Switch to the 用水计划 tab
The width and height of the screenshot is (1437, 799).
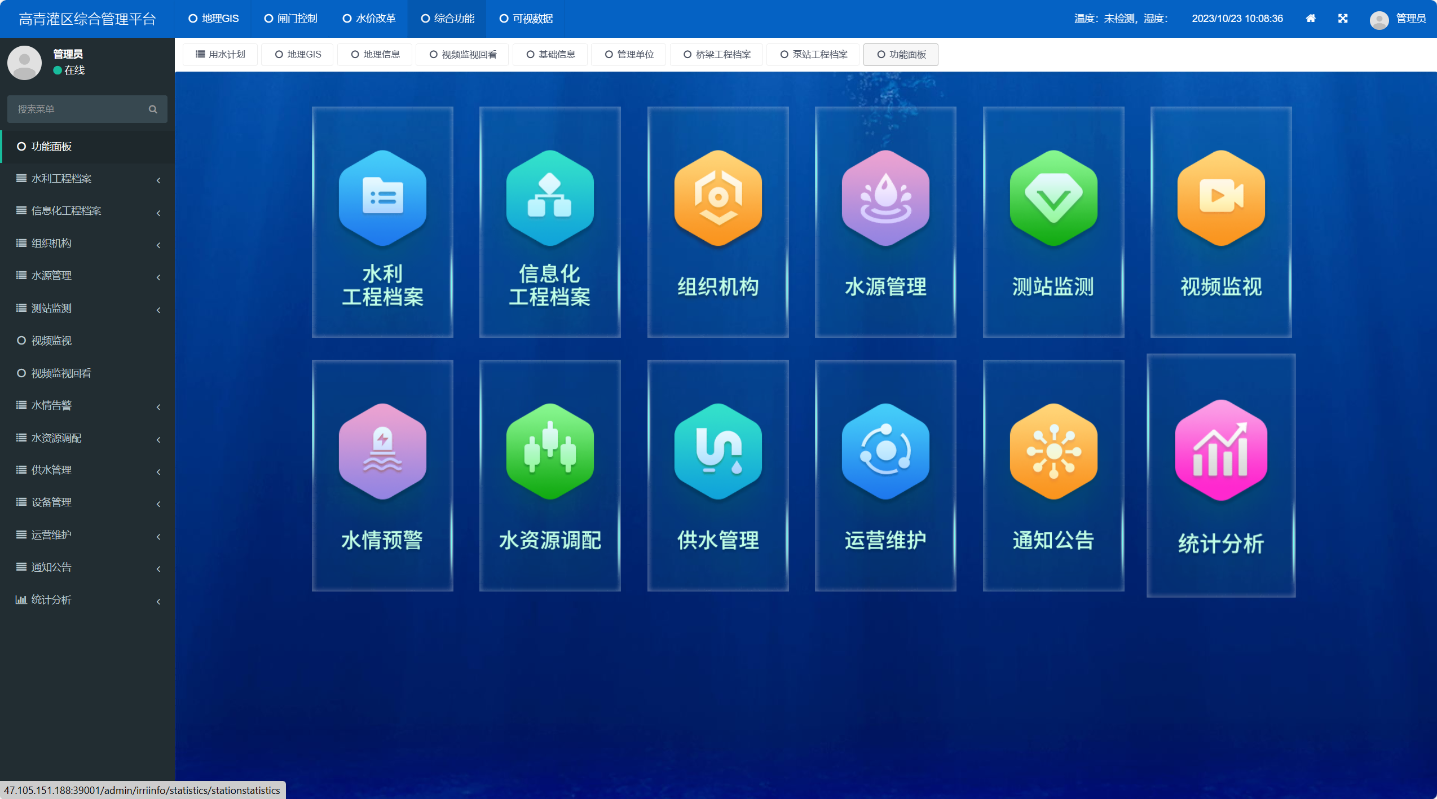point(221,55)
